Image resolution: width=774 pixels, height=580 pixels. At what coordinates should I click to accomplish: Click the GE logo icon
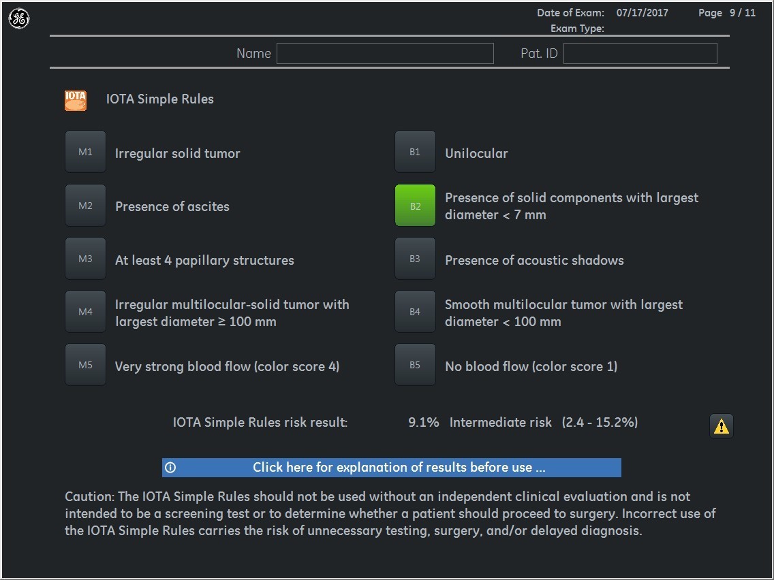tap(19, 19)
